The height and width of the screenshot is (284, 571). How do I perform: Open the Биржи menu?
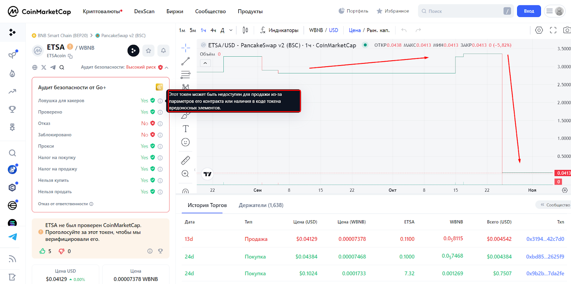175,11
